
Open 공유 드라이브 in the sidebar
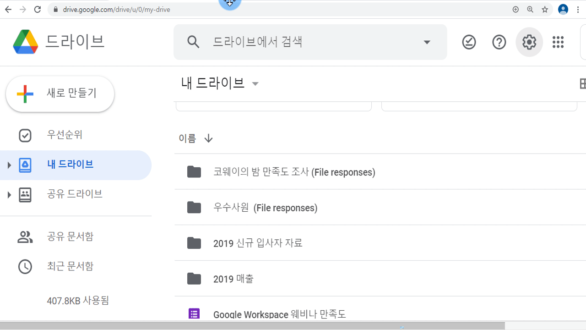click(x=76, y=194)
